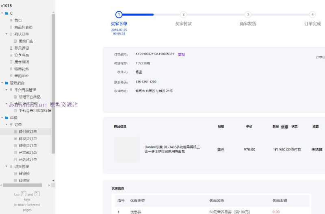This screenshot has width=325, height=214.
Task: Open the 特惠礼包 page
Action: coord(22,69)
